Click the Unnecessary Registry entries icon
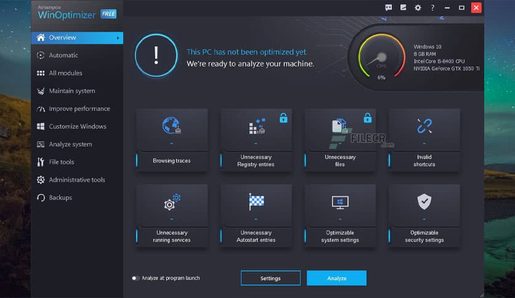Image resolution: width=515 pixels, height=298 pixels. (257, 126)
